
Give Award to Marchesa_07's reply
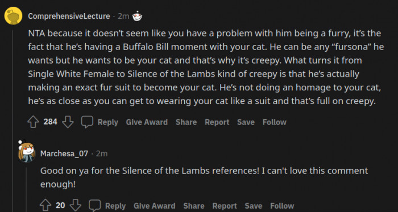click(154, 206)
